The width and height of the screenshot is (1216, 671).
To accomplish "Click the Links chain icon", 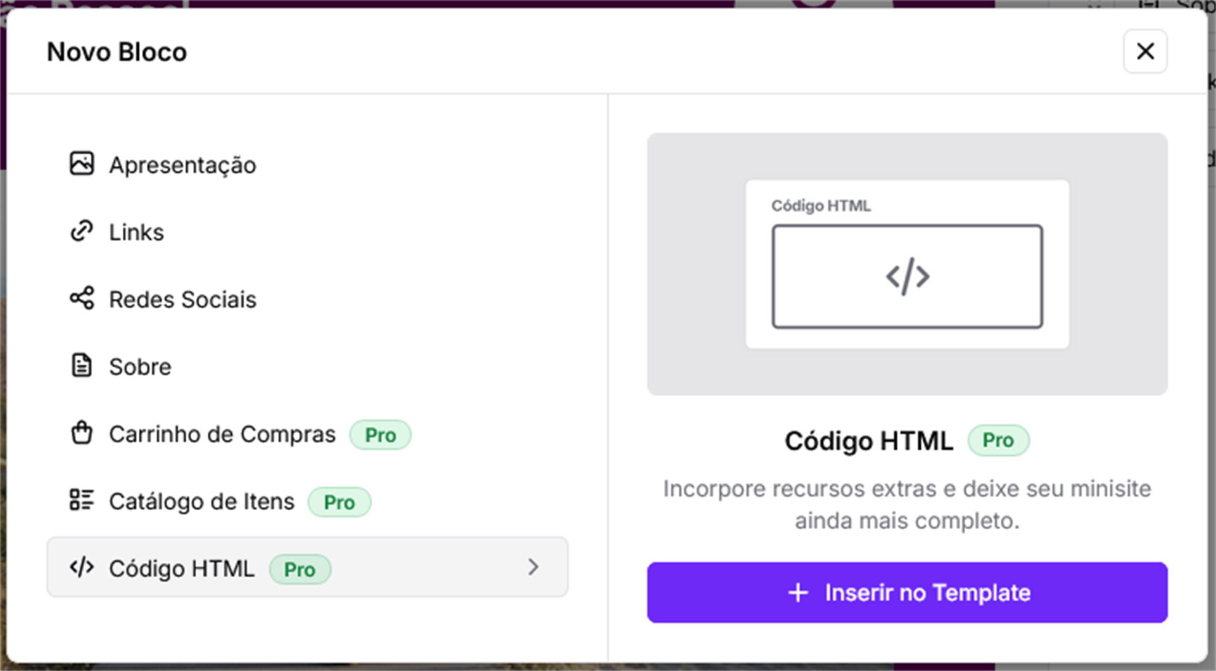I will 82,232.
